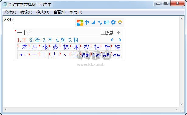This screenshot has height=115, width=187.
Task: Open the 帮助(H) menu
Action: tap(76, 12)
